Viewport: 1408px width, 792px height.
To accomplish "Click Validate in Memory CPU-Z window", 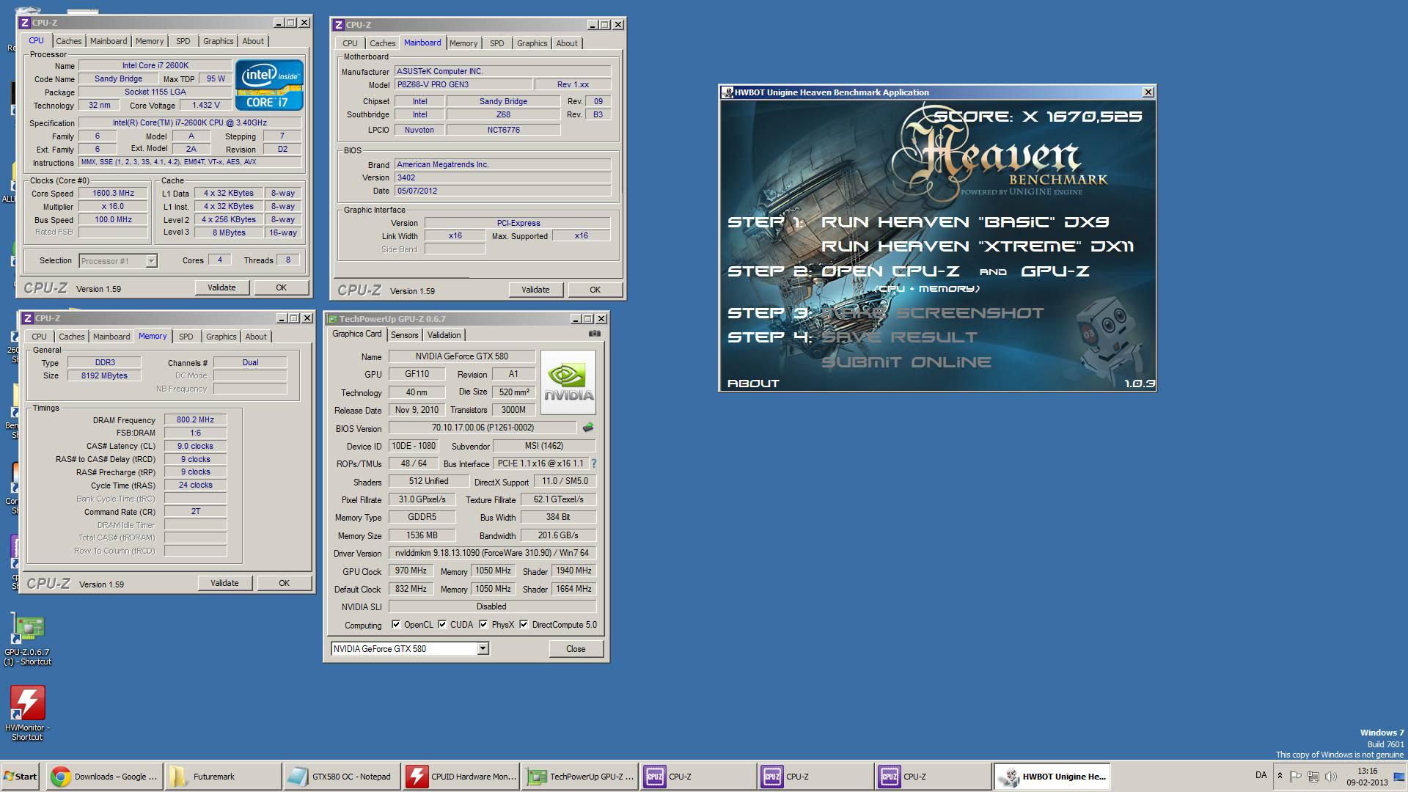I will [224, 583].
